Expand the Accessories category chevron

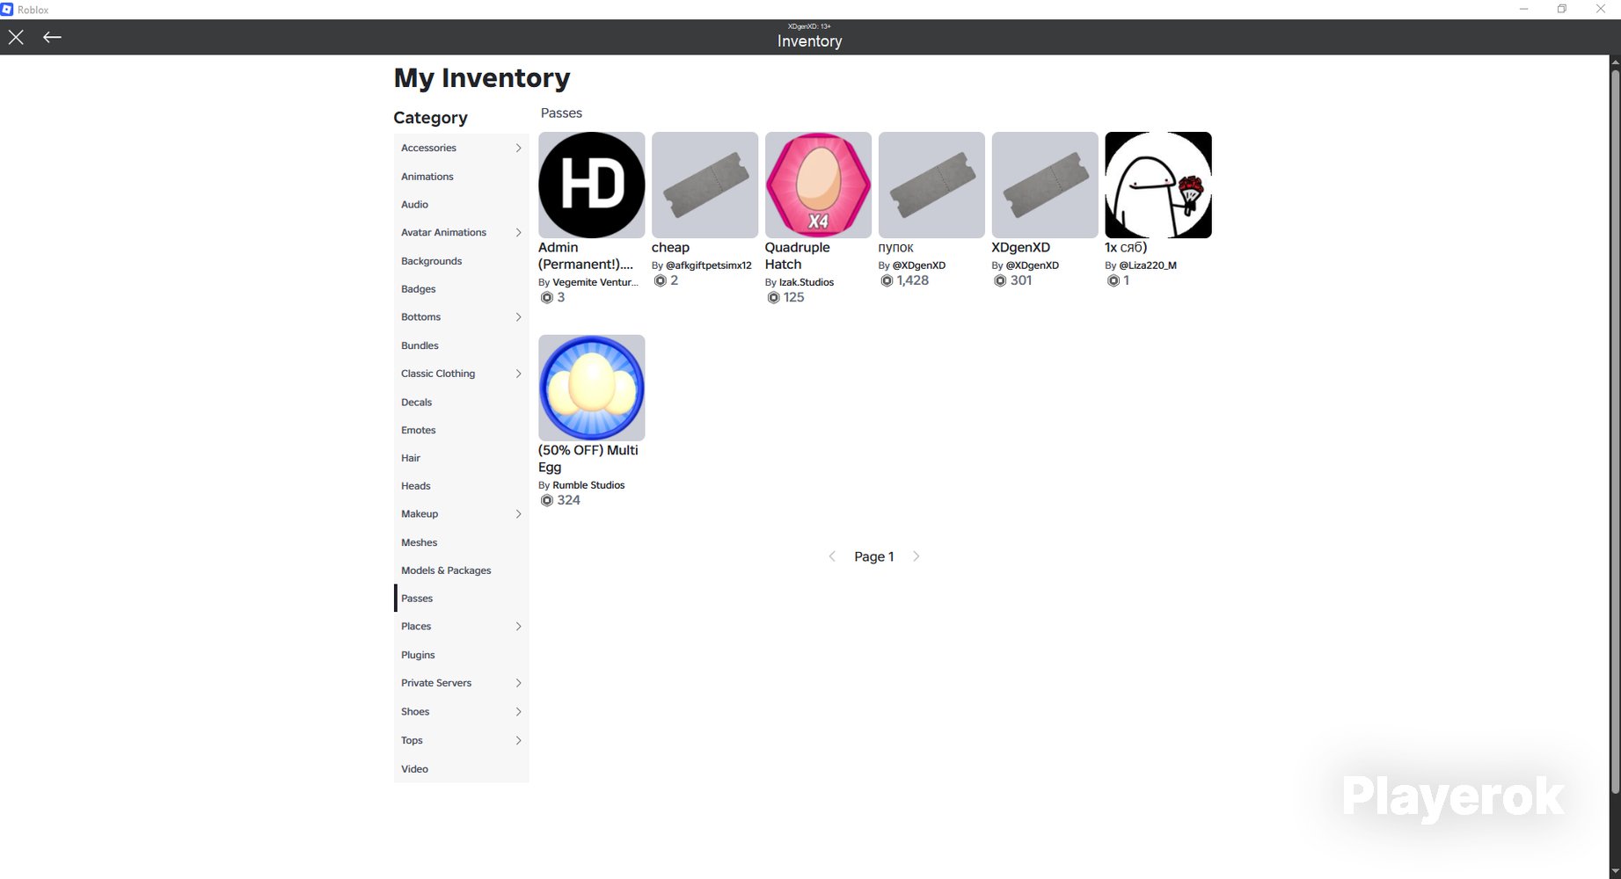[518, 148]
